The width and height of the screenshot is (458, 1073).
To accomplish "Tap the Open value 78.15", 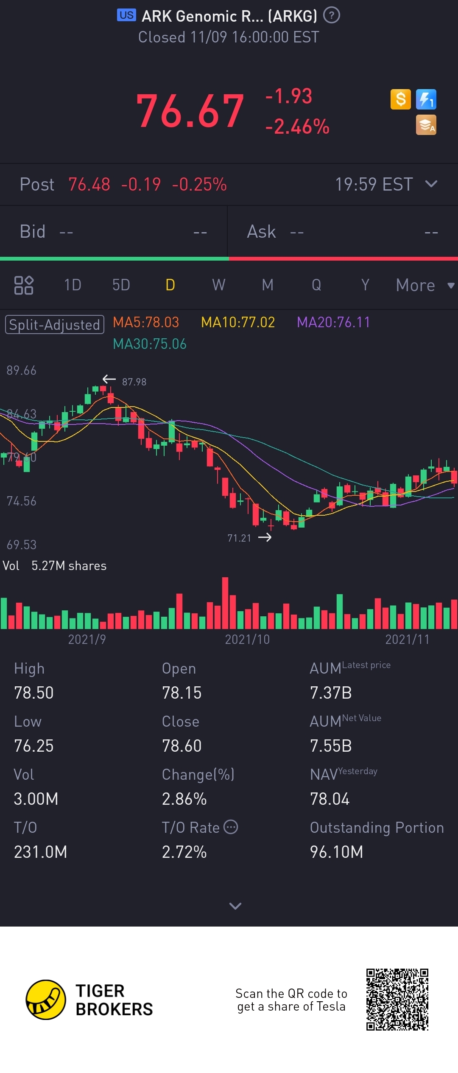I will 182,693.
